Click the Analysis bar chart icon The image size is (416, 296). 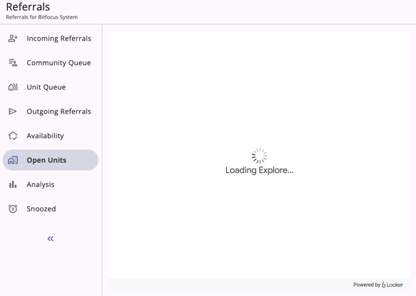13,184
